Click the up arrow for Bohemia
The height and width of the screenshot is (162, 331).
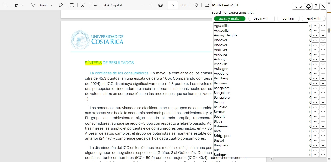315,126
